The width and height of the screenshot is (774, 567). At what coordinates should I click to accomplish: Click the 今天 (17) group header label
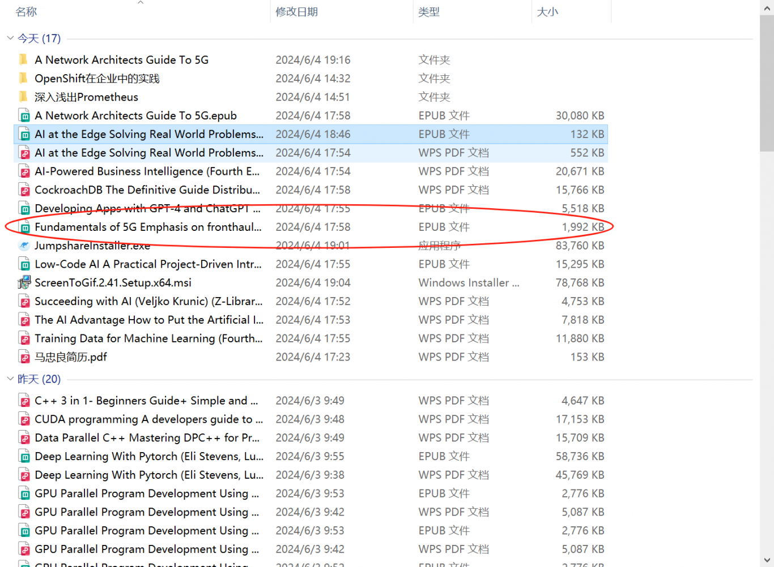click(x=39, y=38)
